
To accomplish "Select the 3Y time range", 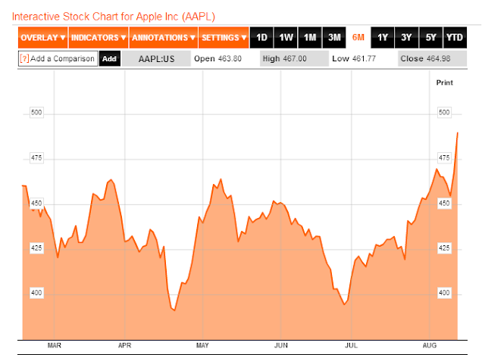I will pos(406,38).
